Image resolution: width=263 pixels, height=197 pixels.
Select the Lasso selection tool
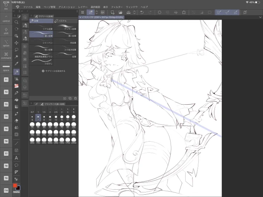[16, 50]
